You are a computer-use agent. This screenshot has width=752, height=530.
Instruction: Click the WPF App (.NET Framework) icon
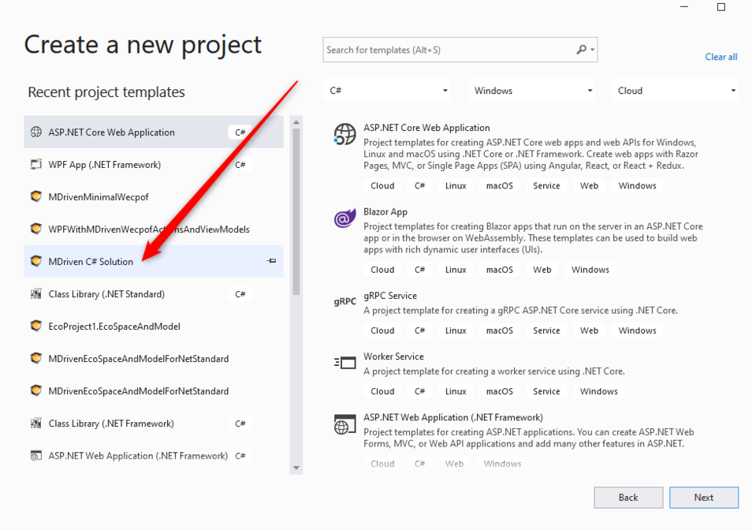pyautogui.click(x=36, y=165)
